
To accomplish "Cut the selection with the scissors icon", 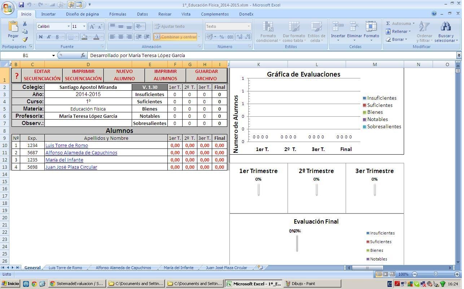I will [x=25, y=23].
